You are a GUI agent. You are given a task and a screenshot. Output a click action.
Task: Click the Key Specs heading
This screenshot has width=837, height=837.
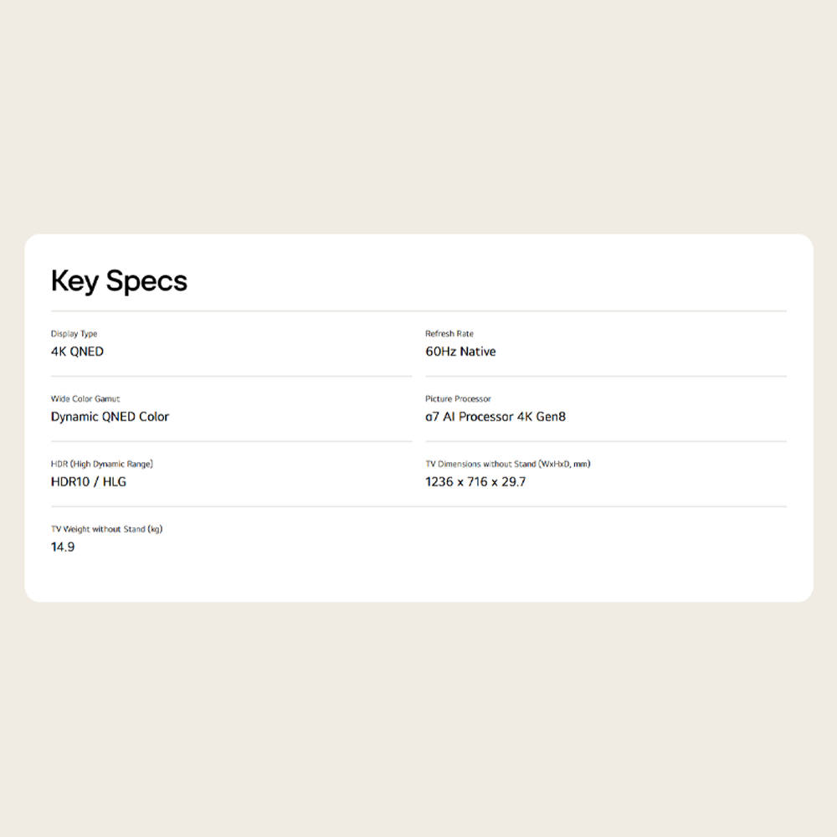(x=119, y=281)
